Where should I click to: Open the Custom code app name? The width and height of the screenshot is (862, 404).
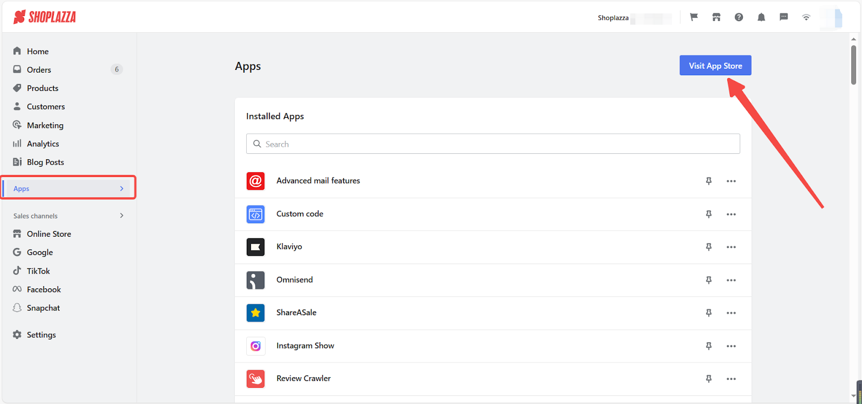coord(300,214)
